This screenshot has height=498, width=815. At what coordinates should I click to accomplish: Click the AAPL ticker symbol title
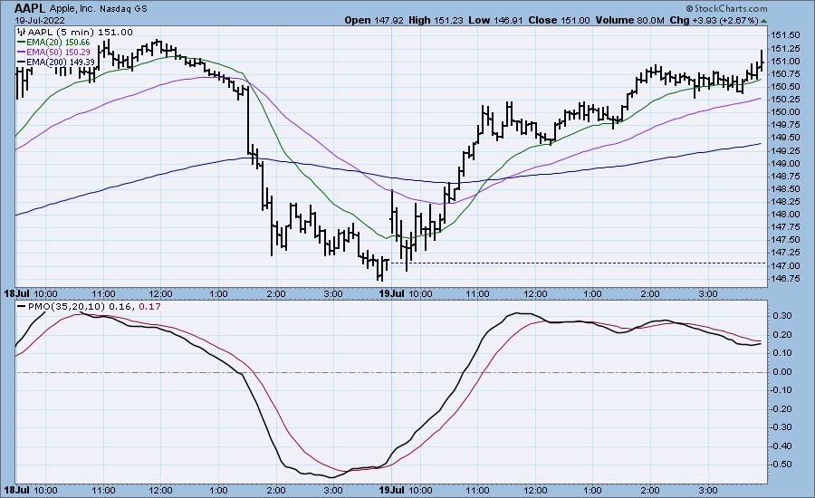pyautogui.click(x=30, y=8)
